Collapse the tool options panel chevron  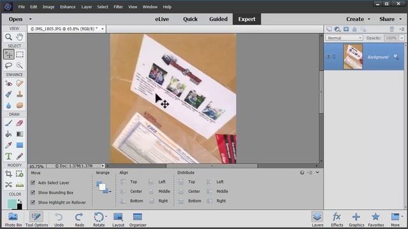pos(317,172)
